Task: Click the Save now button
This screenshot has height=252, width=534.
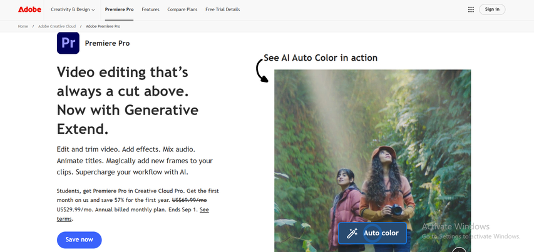Action: [80, 239]
